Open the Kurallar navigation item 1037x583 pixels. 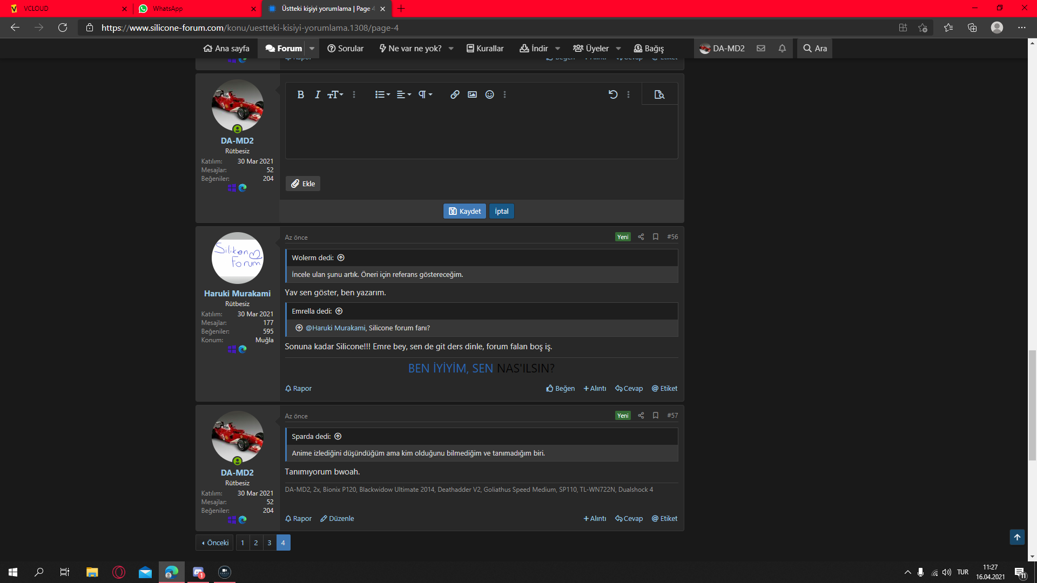tap(485, 48)
